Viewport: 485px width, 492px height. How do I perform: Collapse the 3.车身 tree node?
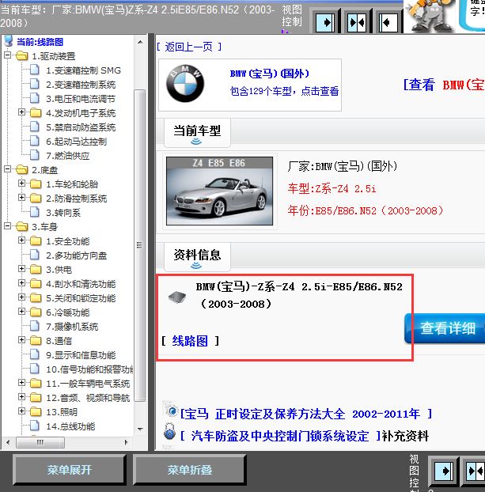pos(8,226)
